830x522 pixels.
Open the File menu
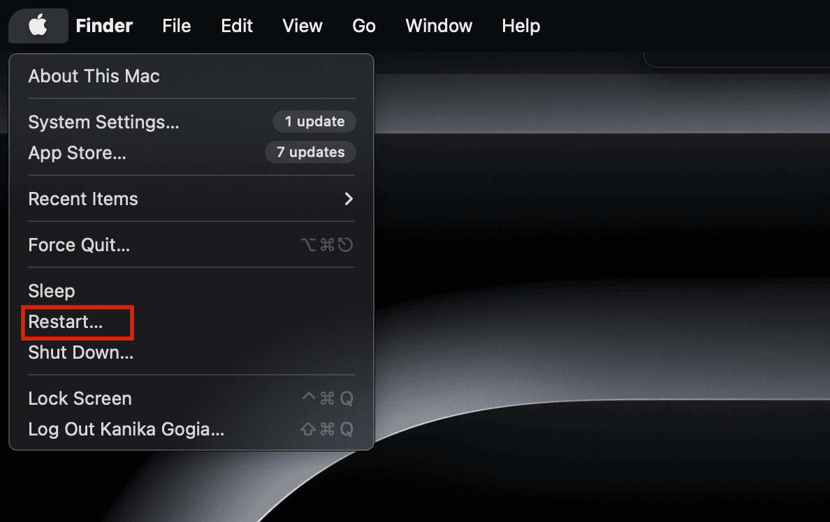(176, 26)
